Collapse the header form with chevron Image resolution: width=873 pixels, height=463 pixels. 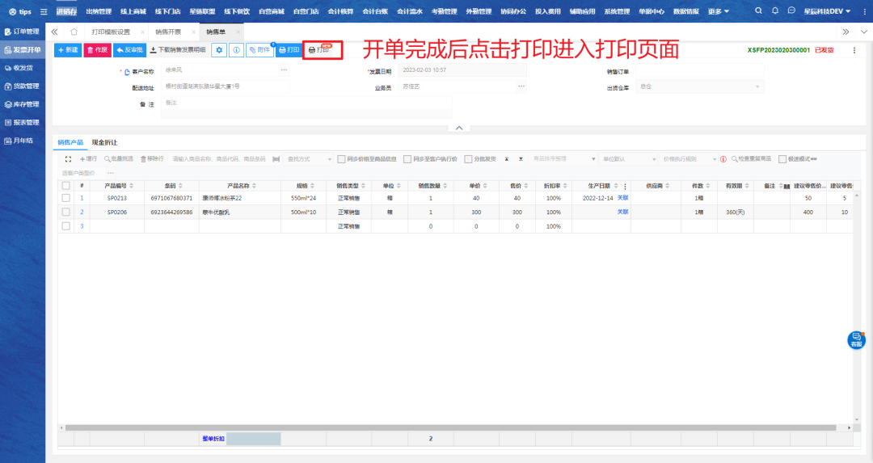(x=458, y=128)
